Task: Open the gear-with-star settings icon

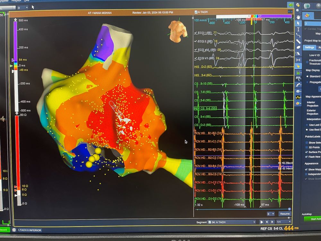Action: (298, 5)
